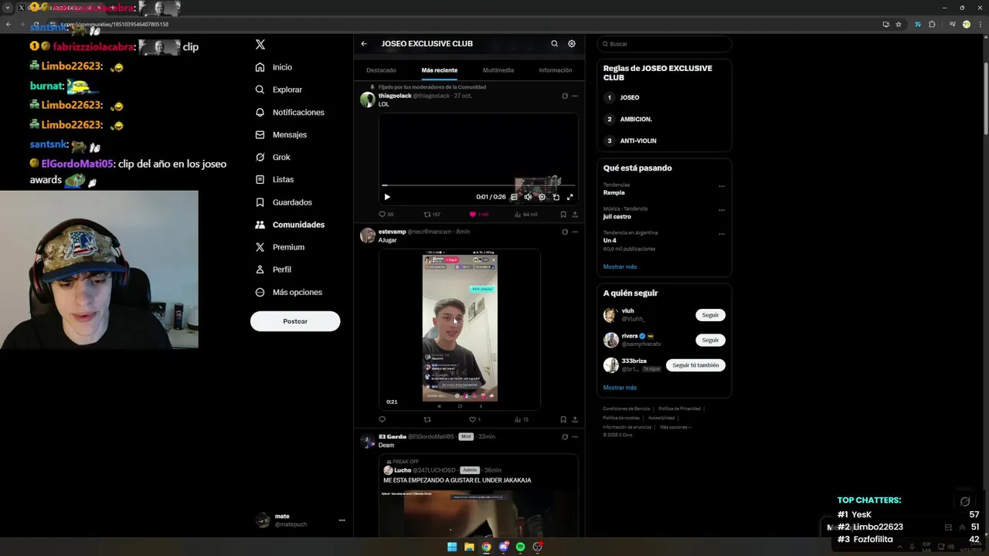Viewport: 989px width, 556px height.
Task: Bookmark the estevamp post
Action: [x=563, y=419]
